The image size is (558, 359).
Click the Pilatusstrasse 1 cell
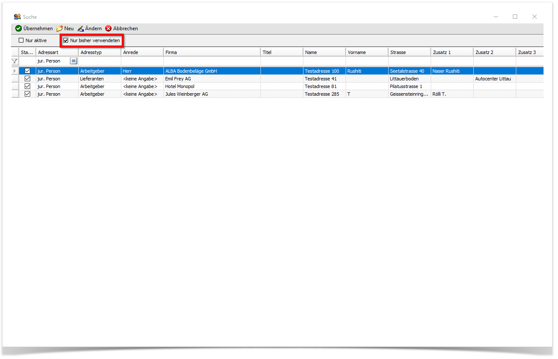(x=410, y=86)
